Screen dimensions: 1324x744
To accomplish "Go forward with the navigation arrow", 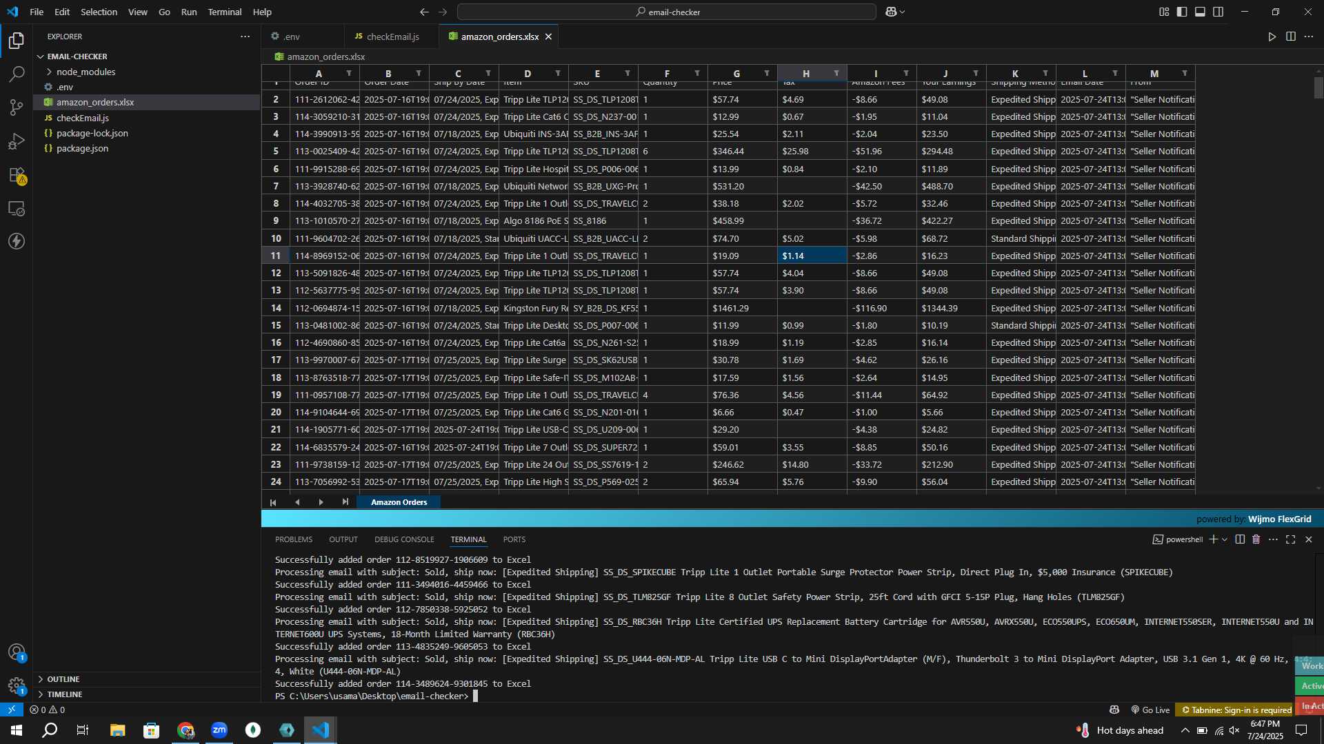I will pyautogui.click(x=443, y=12).
